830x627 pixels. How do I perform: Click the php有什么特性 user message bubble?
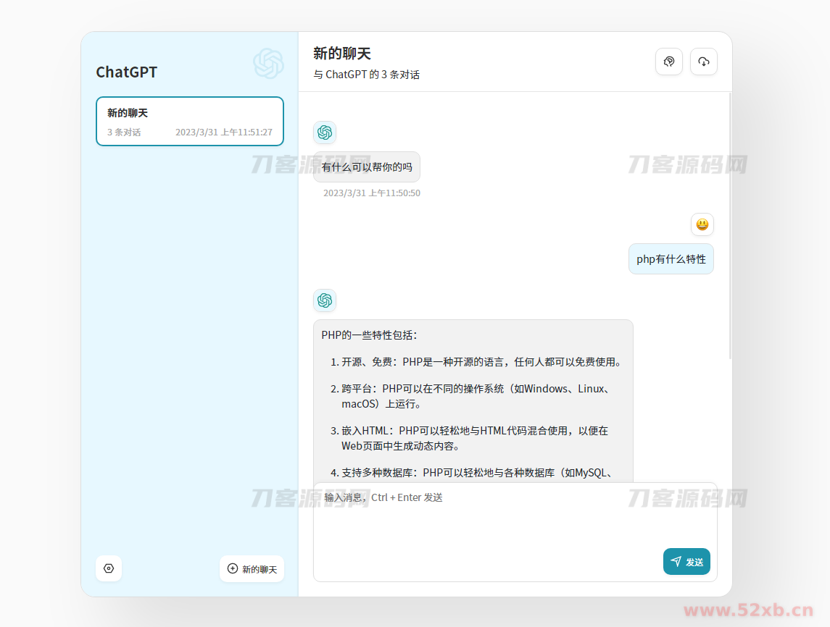tap(671, 259)
